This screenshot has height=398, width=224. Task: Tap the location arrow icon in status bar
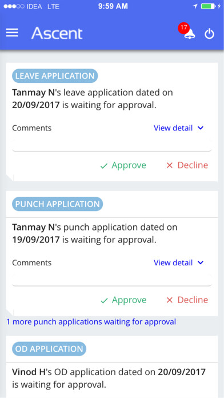tap(195, 6)
